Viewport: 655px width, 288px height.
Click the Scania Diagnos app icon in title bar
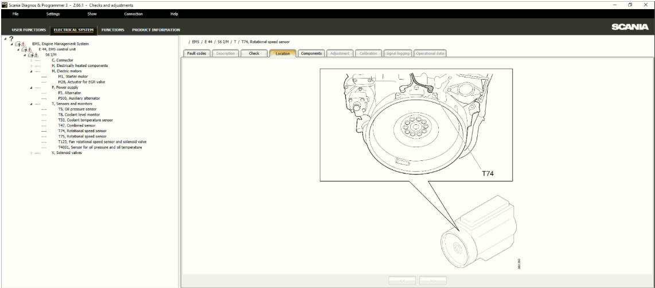tap(5, 5)
